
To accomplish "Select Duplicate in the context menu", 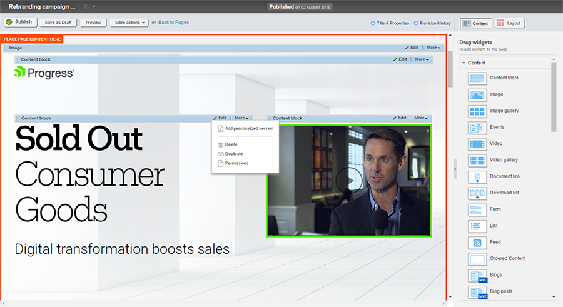I will tap(234, 154).
